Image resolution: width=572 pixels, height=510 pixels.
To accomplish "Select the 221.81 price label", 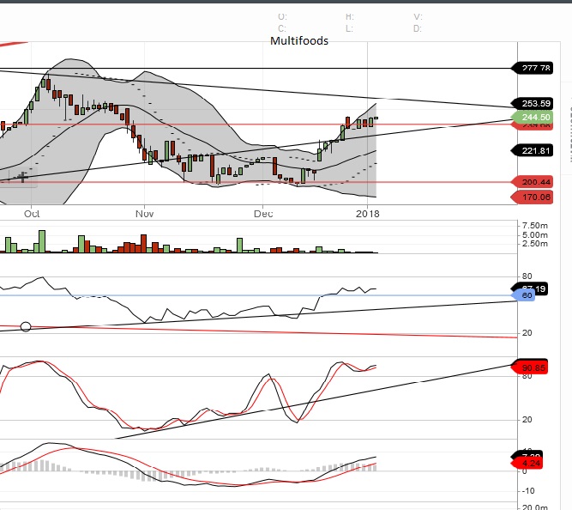I will (533, 150).
